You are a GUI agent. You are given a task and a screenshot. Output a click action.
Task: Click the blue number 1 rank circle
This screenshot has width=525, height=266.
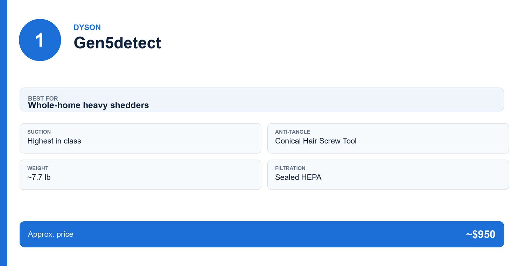point(40,40)
